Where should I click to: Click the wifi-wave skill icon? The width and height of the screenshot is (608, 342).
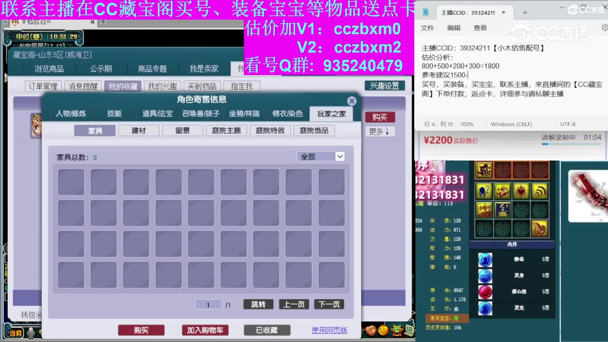[540, 191]
